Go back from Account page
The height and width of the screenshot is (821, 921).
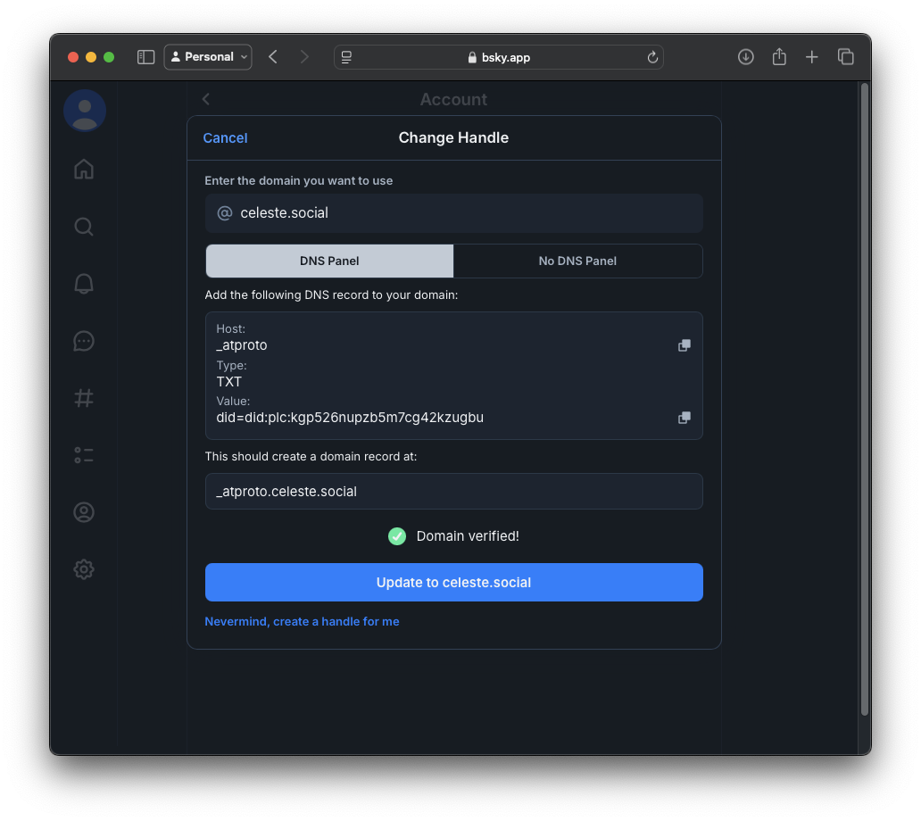pyautogui.click(x=206, y=99)
